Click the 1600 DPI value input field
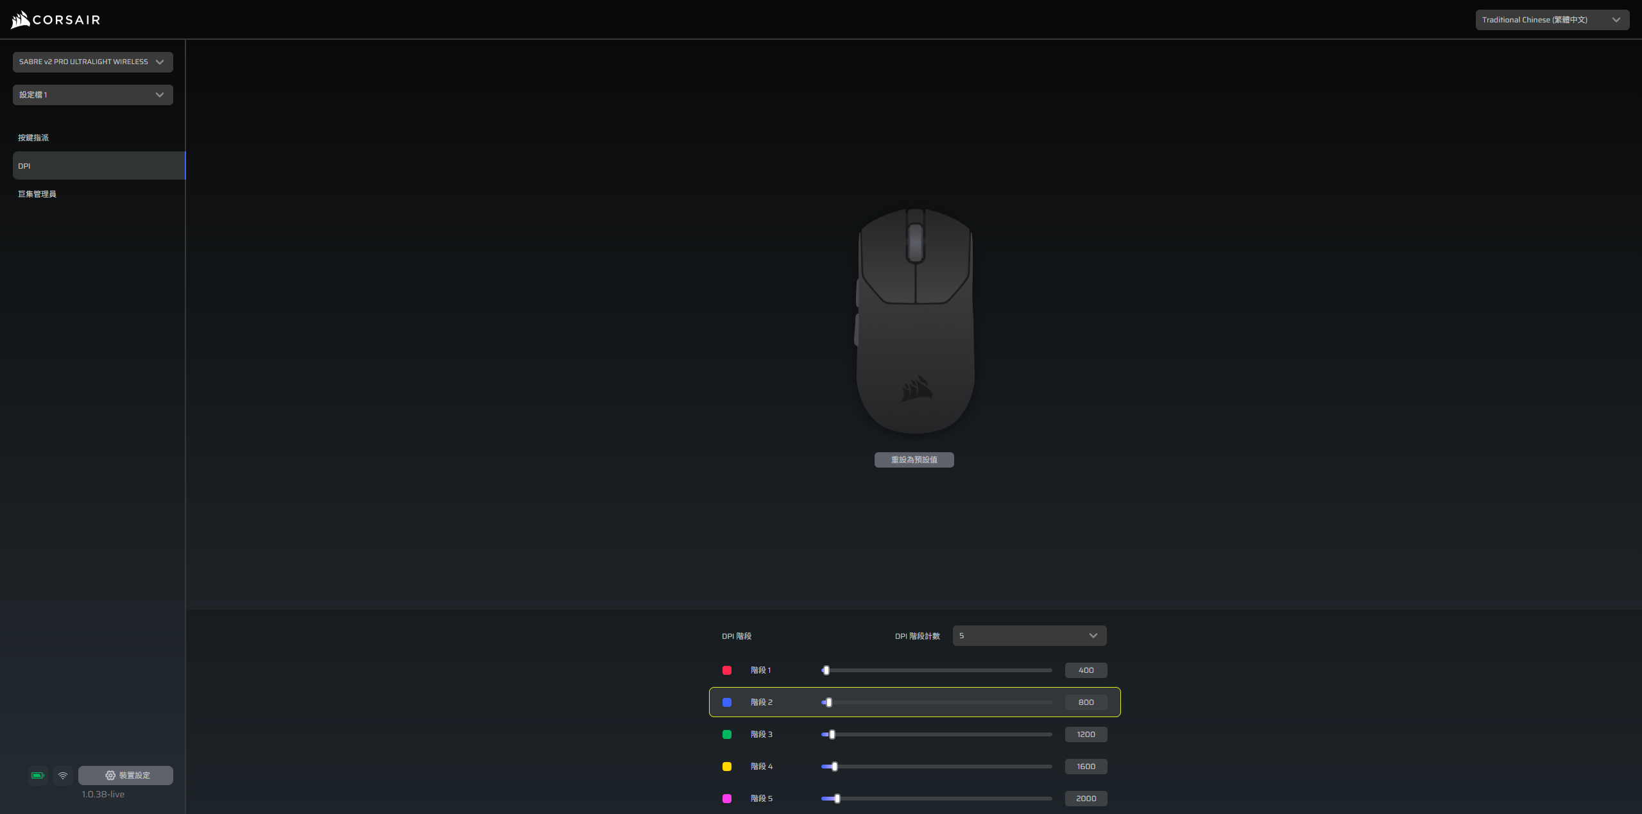 [1086, 767]
